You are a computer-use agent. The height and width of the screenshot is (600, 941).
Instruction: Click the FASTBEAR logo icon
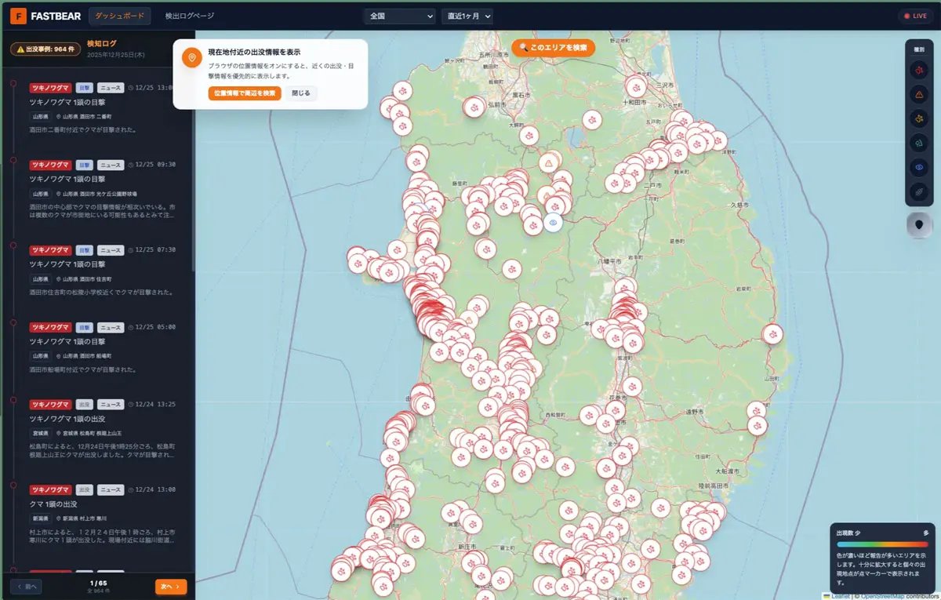[x=18, y=14]
